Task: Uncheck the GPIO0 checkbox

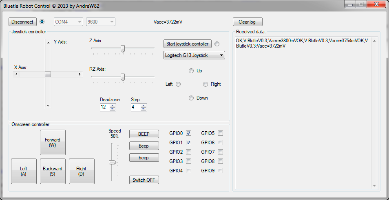Action: click(x=189, y=133)
